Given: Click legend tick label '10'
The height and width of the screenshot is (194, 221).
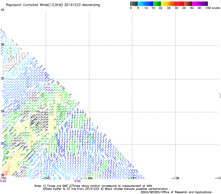Looking at the screenshot, I should pyautogui.click(x=146, y=8).
